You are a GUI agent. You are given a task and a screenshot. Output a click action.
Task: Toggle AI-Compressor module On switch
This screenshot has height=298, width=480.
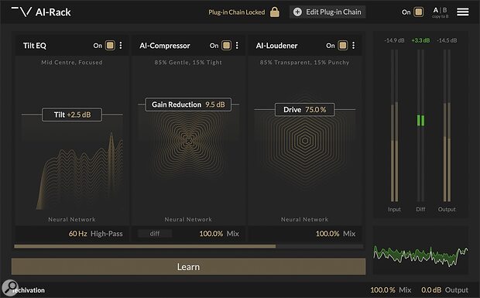click(x=226, y=46)
